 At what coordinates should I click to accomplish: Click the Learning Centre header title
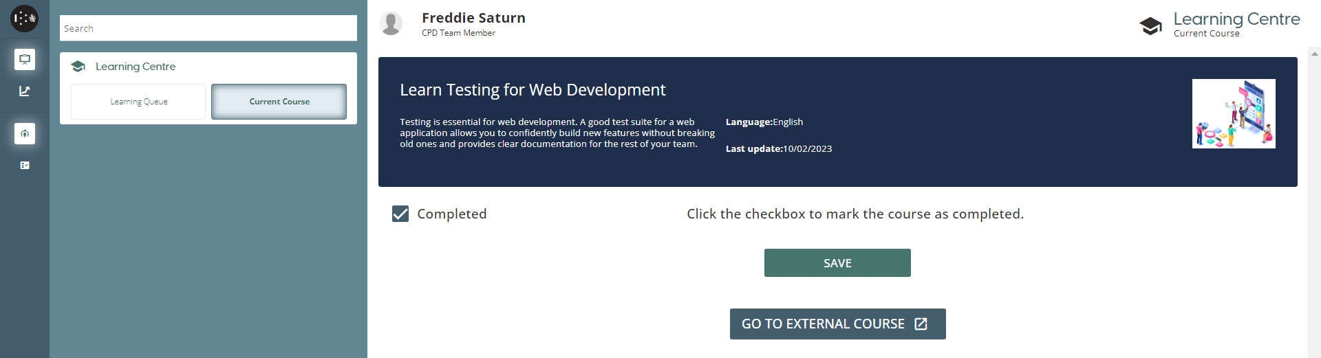pyautogui.click(x=1236, y=19)
